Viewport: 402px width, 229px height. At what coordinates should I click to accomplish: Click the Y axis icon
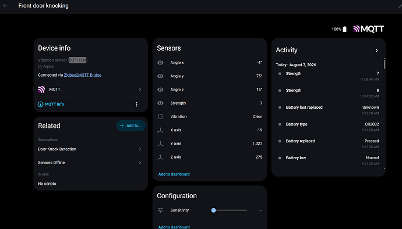(160, 144)
